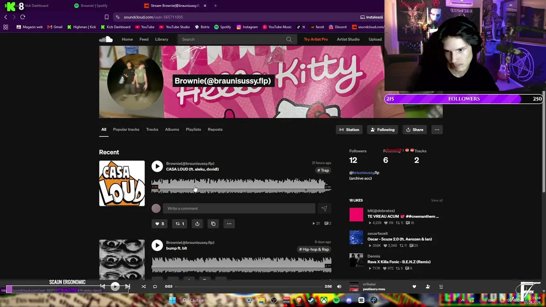Seek within the CASA LOUD waveform
546x307 pixels.
tap(241, 186)
